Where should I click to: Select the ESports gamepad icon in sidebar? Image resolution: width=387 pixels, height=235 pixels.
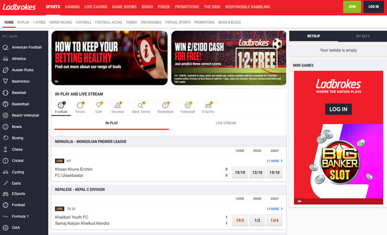[x=5, y=194]
